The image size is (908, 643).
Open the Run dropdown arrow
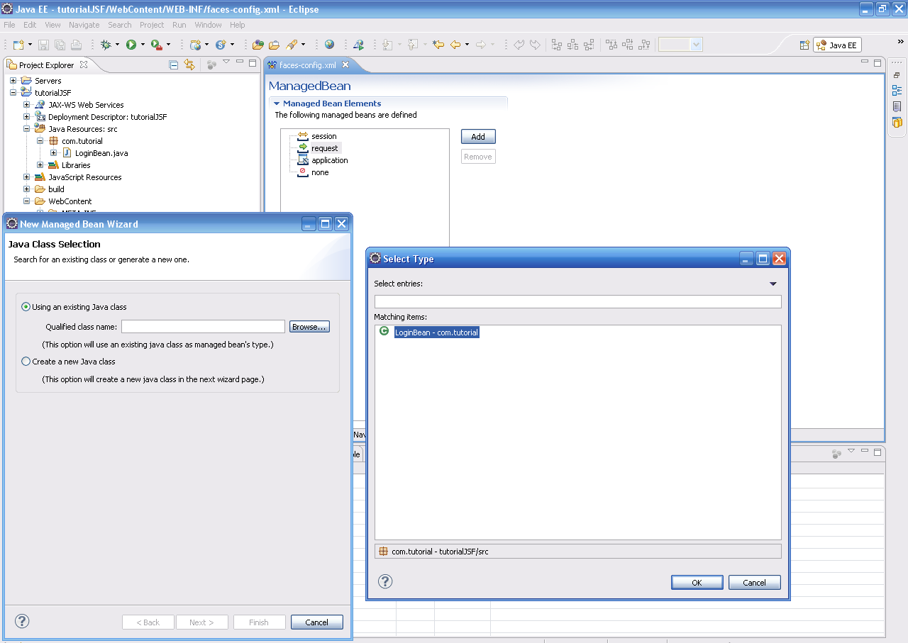(x=143, y=45)
